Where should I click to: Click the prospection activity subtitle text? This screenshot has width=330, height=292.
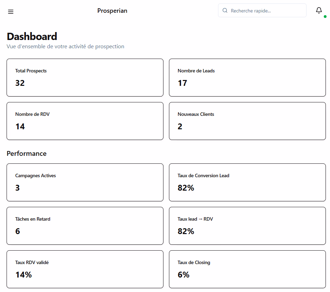(x=65, y=46)
